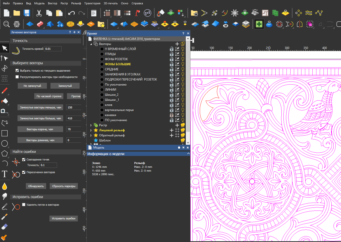Toggle lock on канавки layer
The height and width of the screenshot is (242, 341).
[172, 115]
